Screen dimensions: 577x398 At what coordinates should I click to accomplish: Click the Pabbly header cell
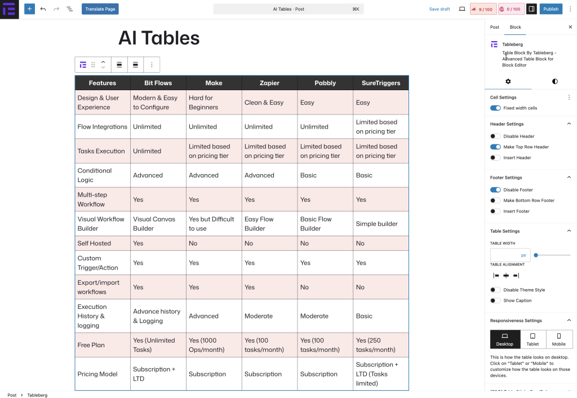(325, 83)
